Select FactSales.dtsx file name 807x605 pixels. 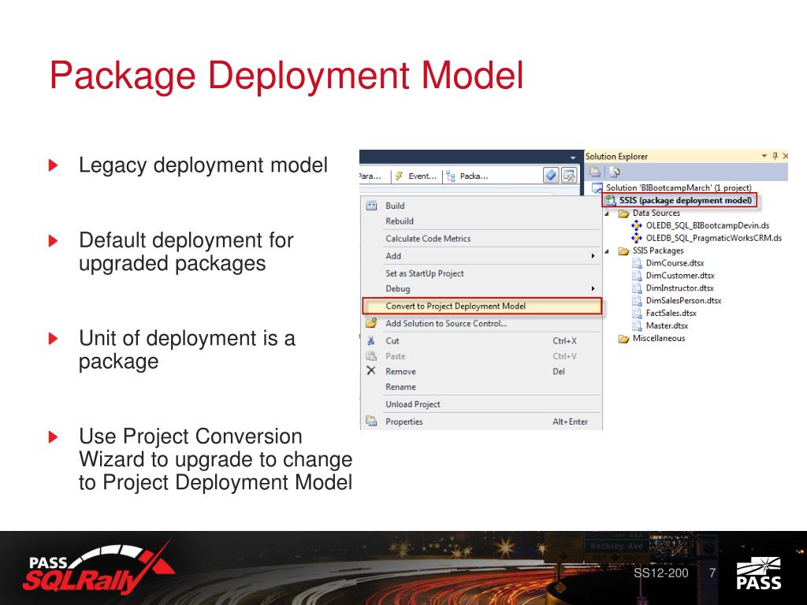coord(671,313)
